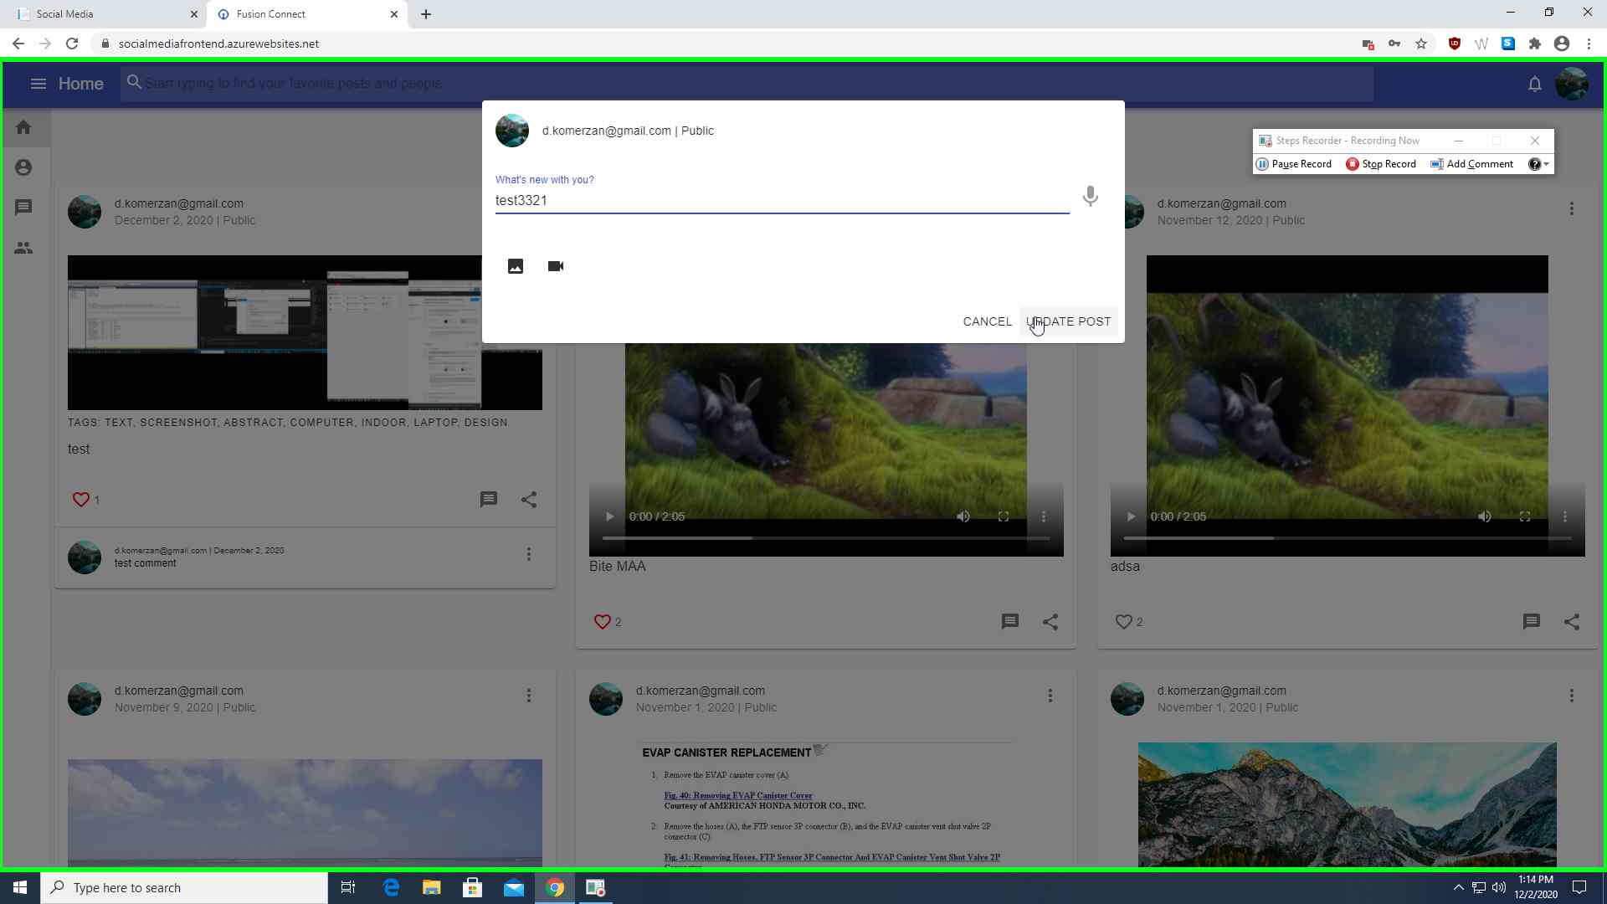The image size is (1607, 904).
Task: Open the Windows Start menu
Action: tap(20, 887)
